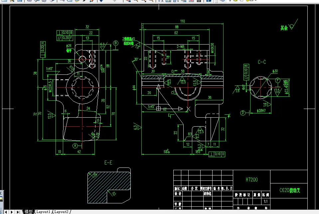Select the 更改文件号 header cell
The width and height of the screenshot is (319, 214).
pyautogui.click(x=206, y=189)
